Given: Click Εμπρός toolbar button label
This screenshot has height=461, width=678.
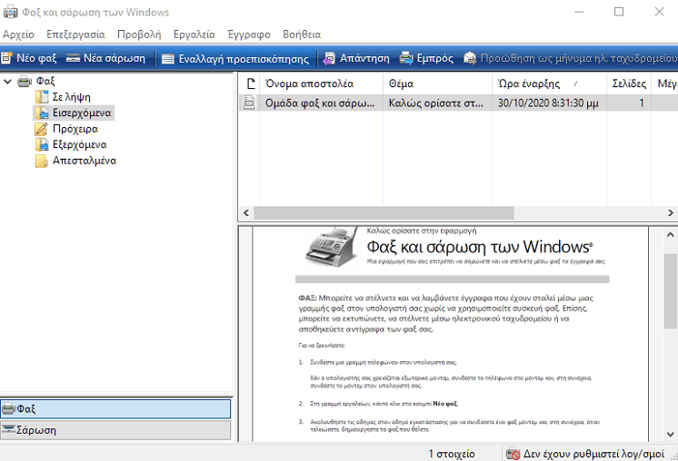Looking at the screenshot, I should [435, 58].
